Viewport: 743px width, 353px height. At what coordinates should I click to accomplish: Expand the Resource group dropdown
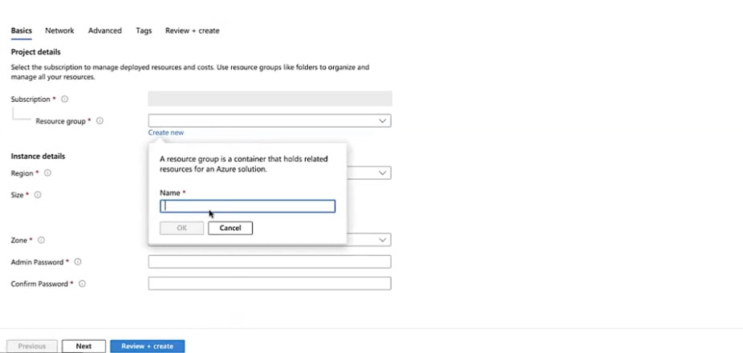click(x=383, y=121)
